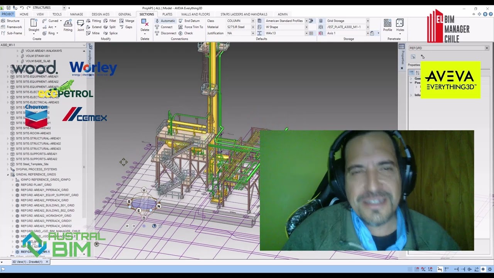Open the Holes penetrate tool
This screenshot has height=278, width=494.
click(x=400, y=25)
